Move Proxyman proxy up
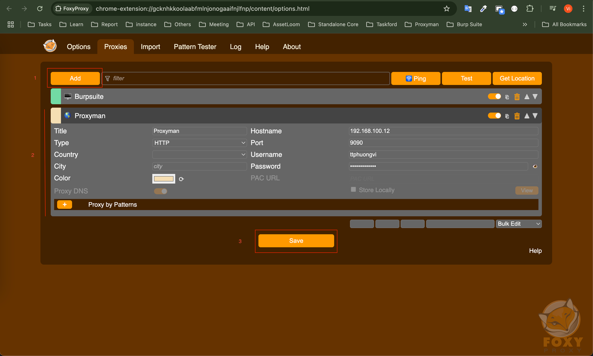The height and width of the screenshot is (356, 593). [527, 116]
